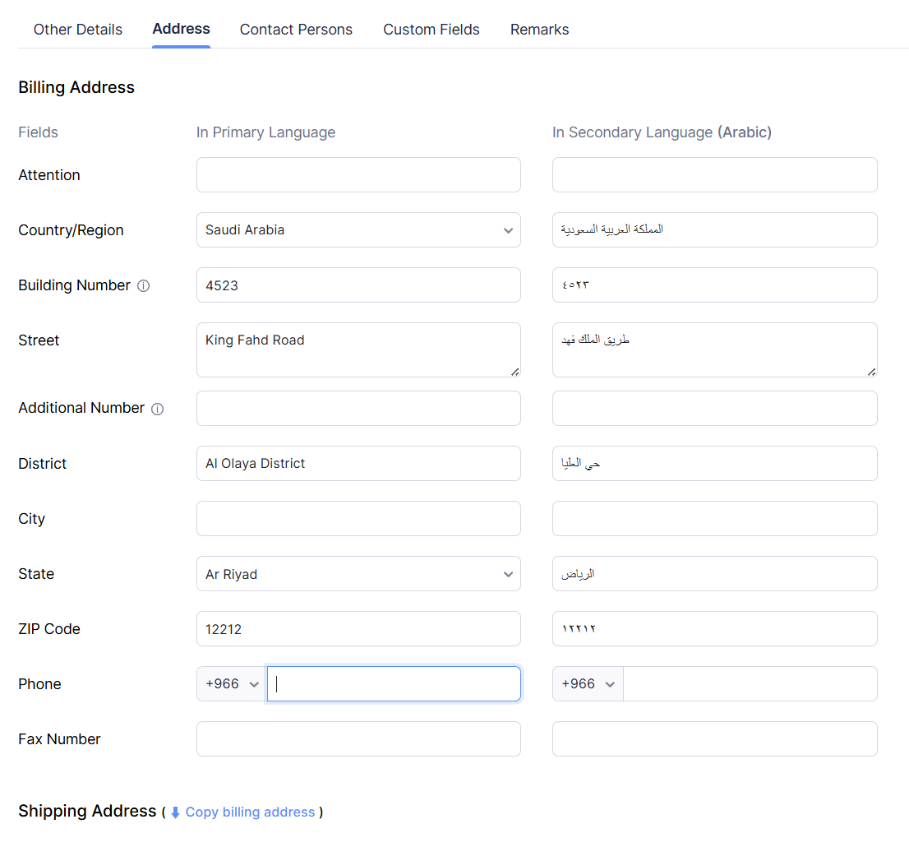Open the Country/Region dropdown

358,230
